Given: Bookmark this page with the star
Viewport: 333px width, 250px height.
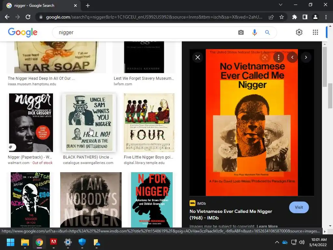Looking at the screenshot, I should (282, 17).
